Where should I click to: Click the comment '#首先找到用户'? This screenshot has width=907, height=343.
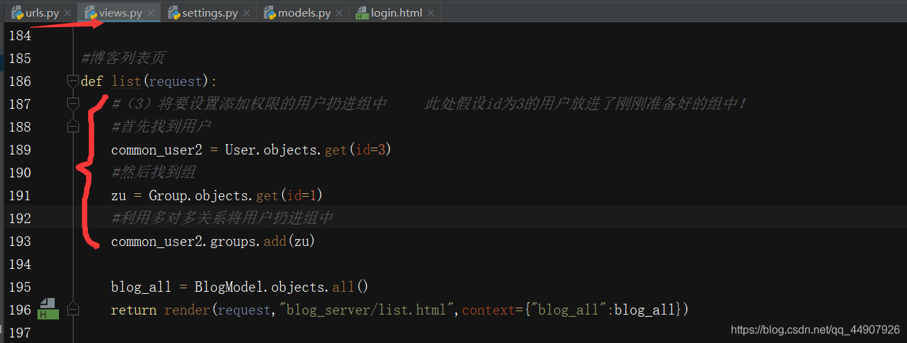161,127
